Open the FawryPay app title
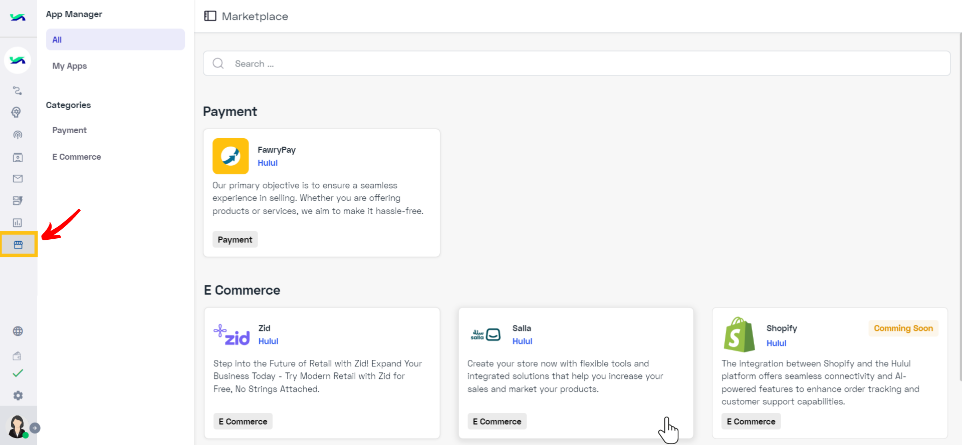This screenshot has height=445, width=962. click(x=277, y=150)
